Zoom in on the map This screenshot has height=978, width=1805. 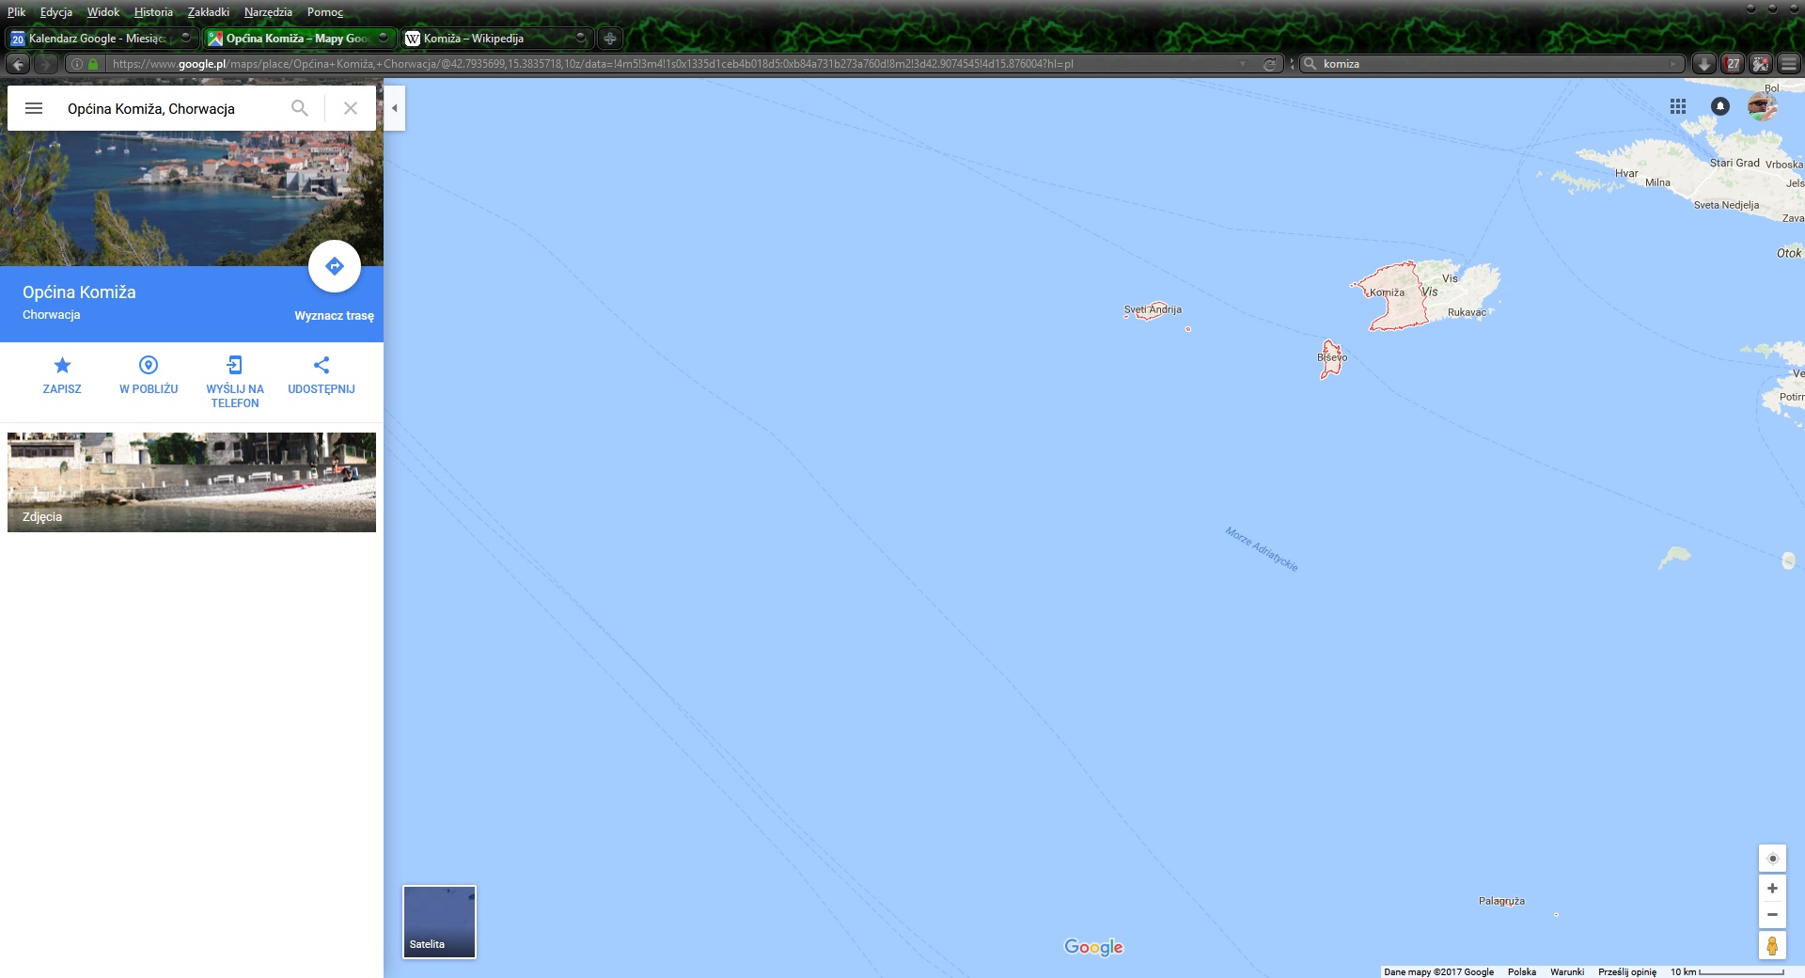point(1772,889)
